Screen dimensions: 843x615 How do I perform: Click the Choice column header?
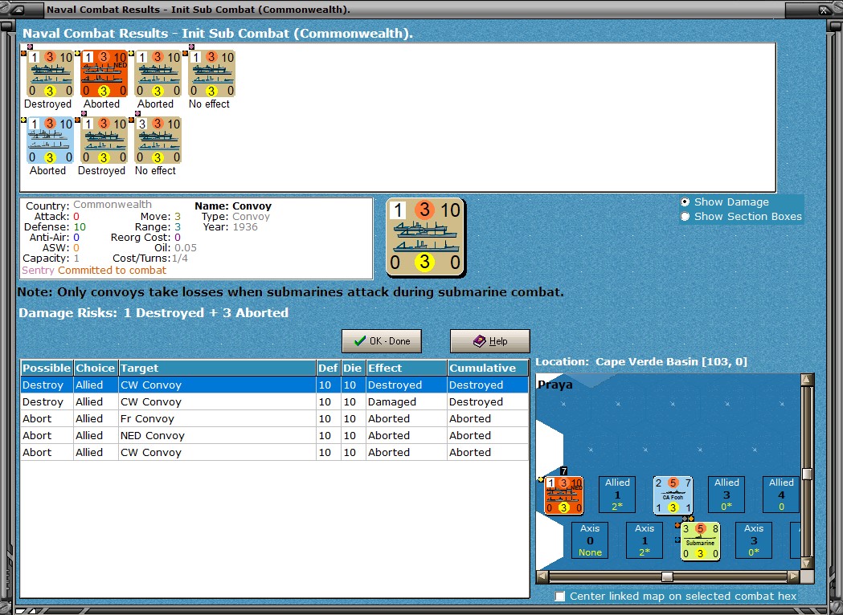(x=95, y=368)
